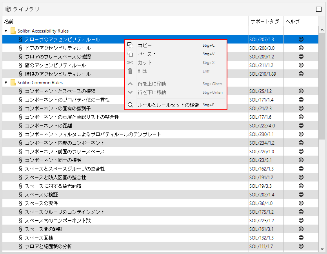Open help icon for コンポーネントとスペースの接続
This screenshot has height=254, width=327.
coord(301,91)
